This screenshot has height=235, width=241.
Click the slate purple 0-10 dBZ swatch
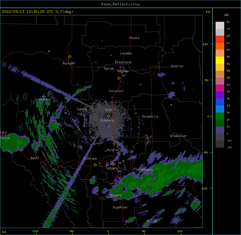tap(220, 130)
